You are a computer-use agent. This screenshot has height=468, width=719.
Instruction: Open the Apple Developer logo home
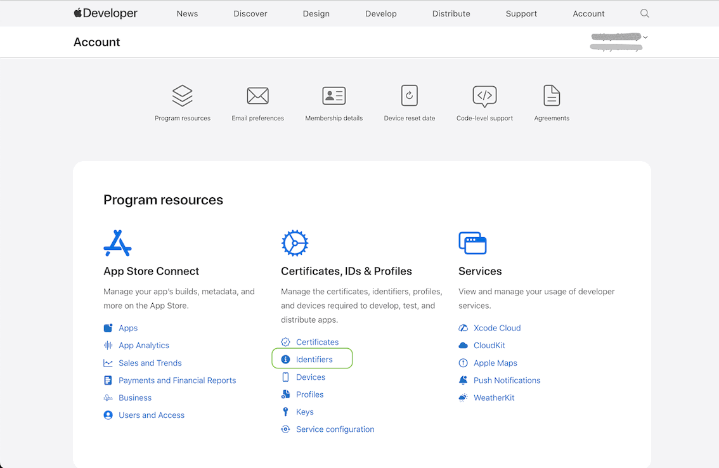(105, 13)
